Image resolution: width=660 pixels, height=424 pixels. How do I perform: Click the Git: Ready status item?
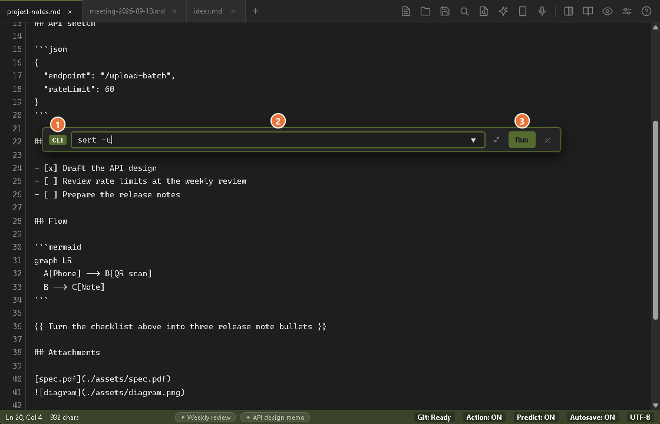click(434, 418)
